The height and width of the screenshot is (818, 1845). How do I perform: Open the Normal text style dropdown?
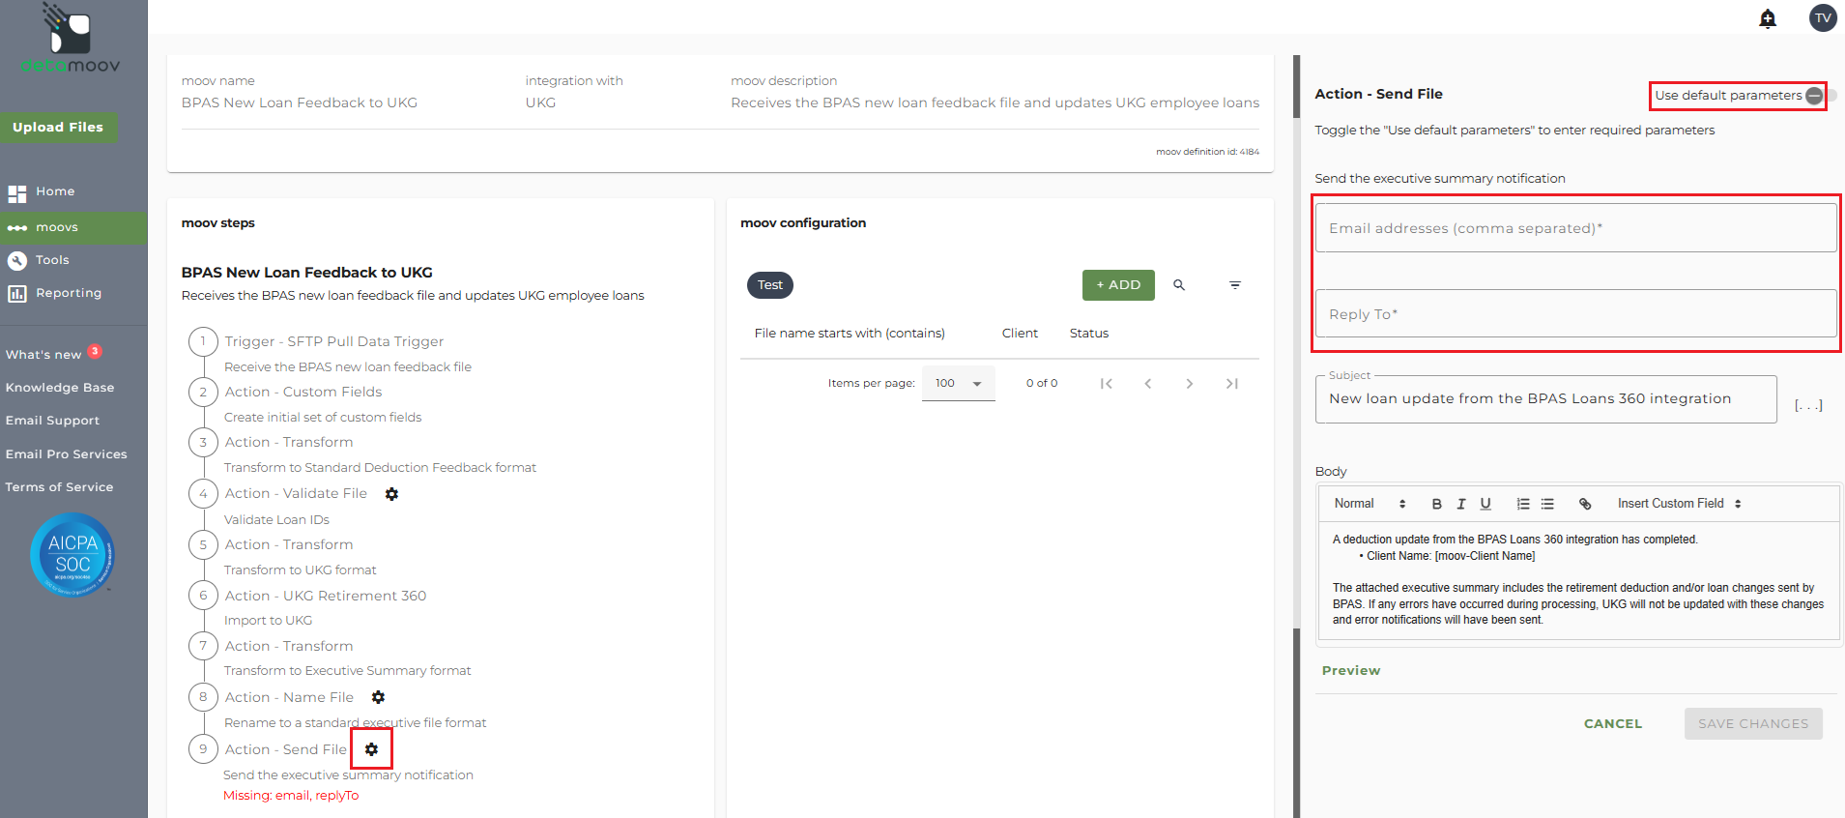point(1369,504)
